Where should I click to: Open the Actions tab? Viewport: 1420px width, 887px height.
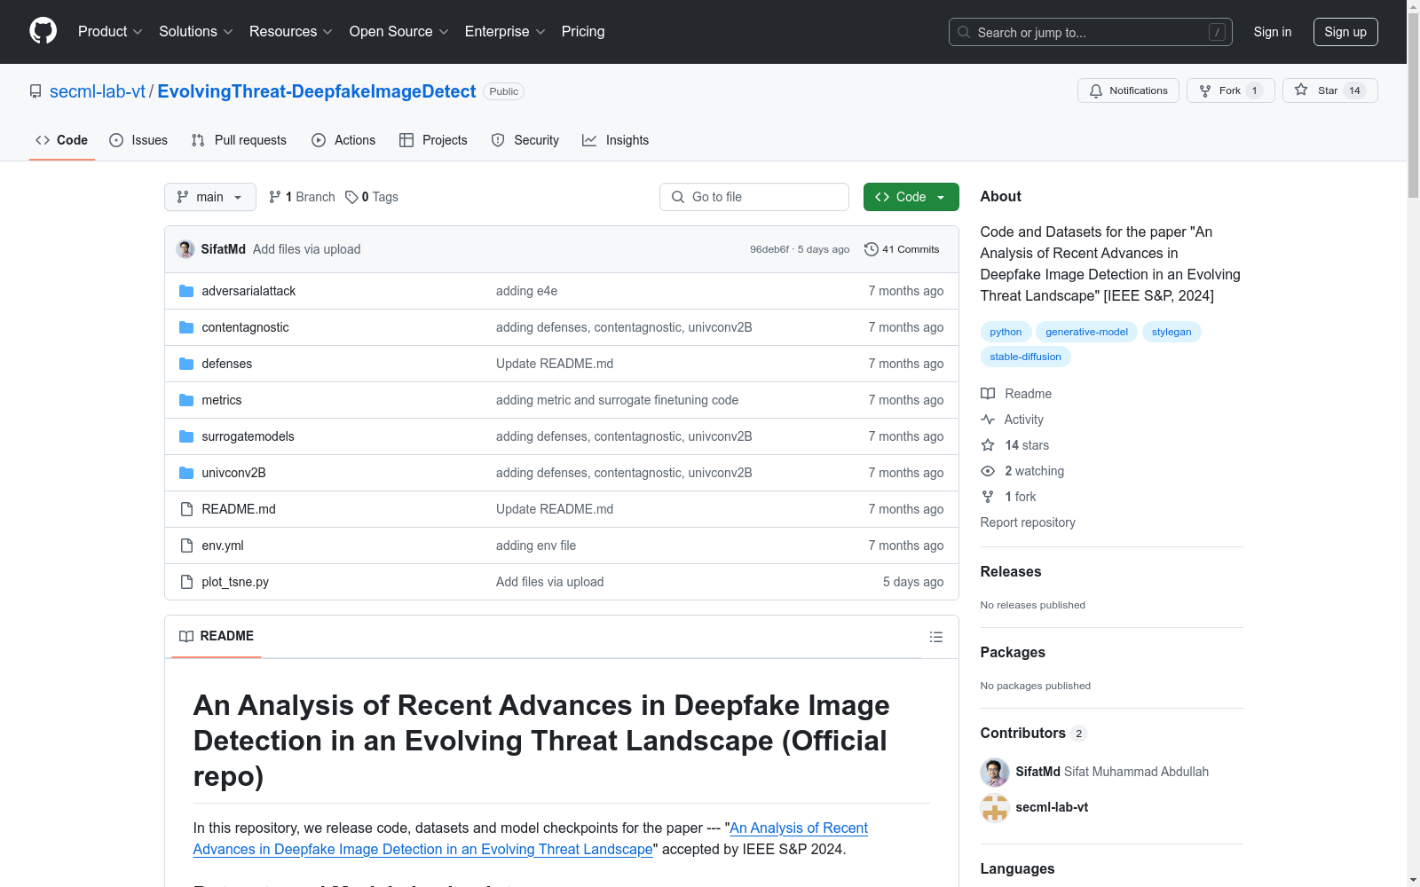point(343,140)
